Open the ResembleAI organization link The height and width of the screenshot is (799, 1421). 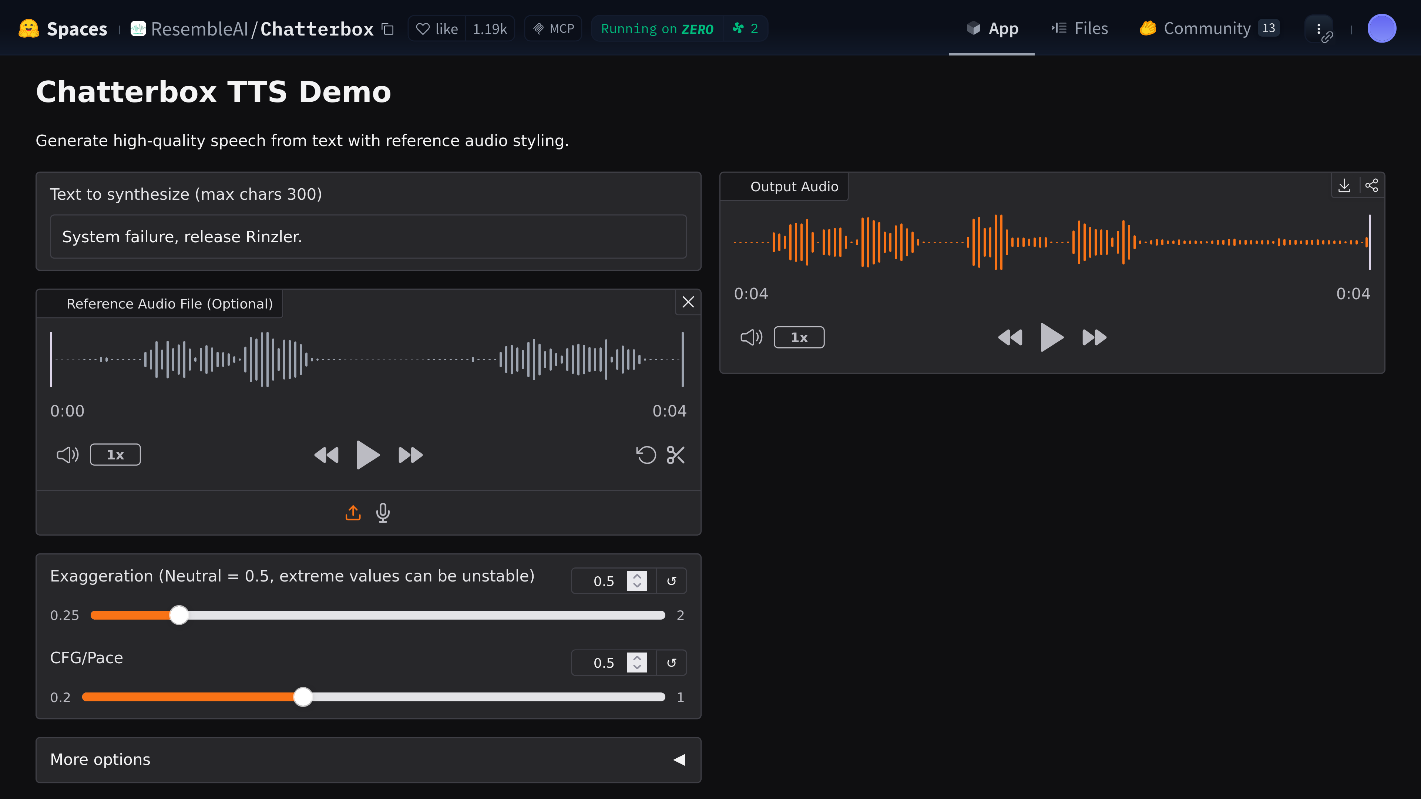pos(200,29)
